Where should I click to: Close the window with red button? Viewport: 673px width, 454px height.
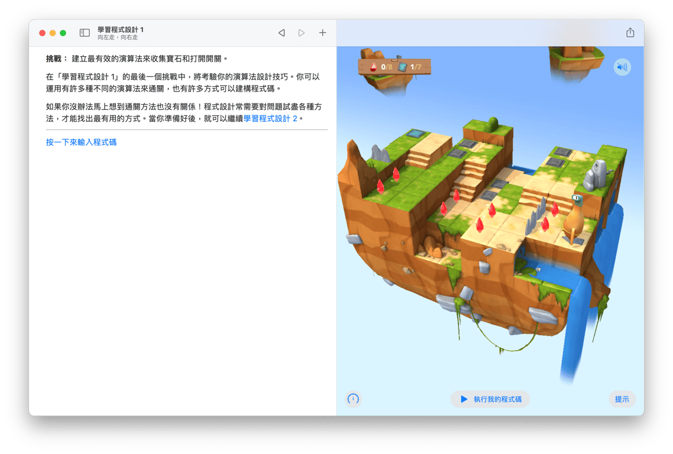click(x=42, y=33)
